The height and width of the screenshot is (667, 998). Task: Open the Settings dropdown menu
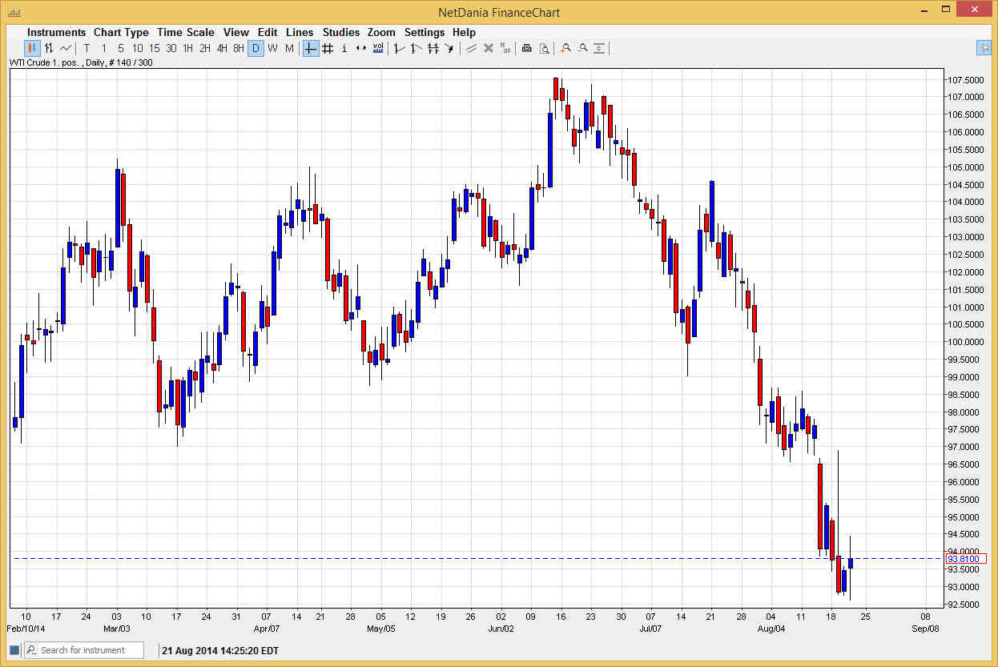pyautogui.click(x=425, y=32)
